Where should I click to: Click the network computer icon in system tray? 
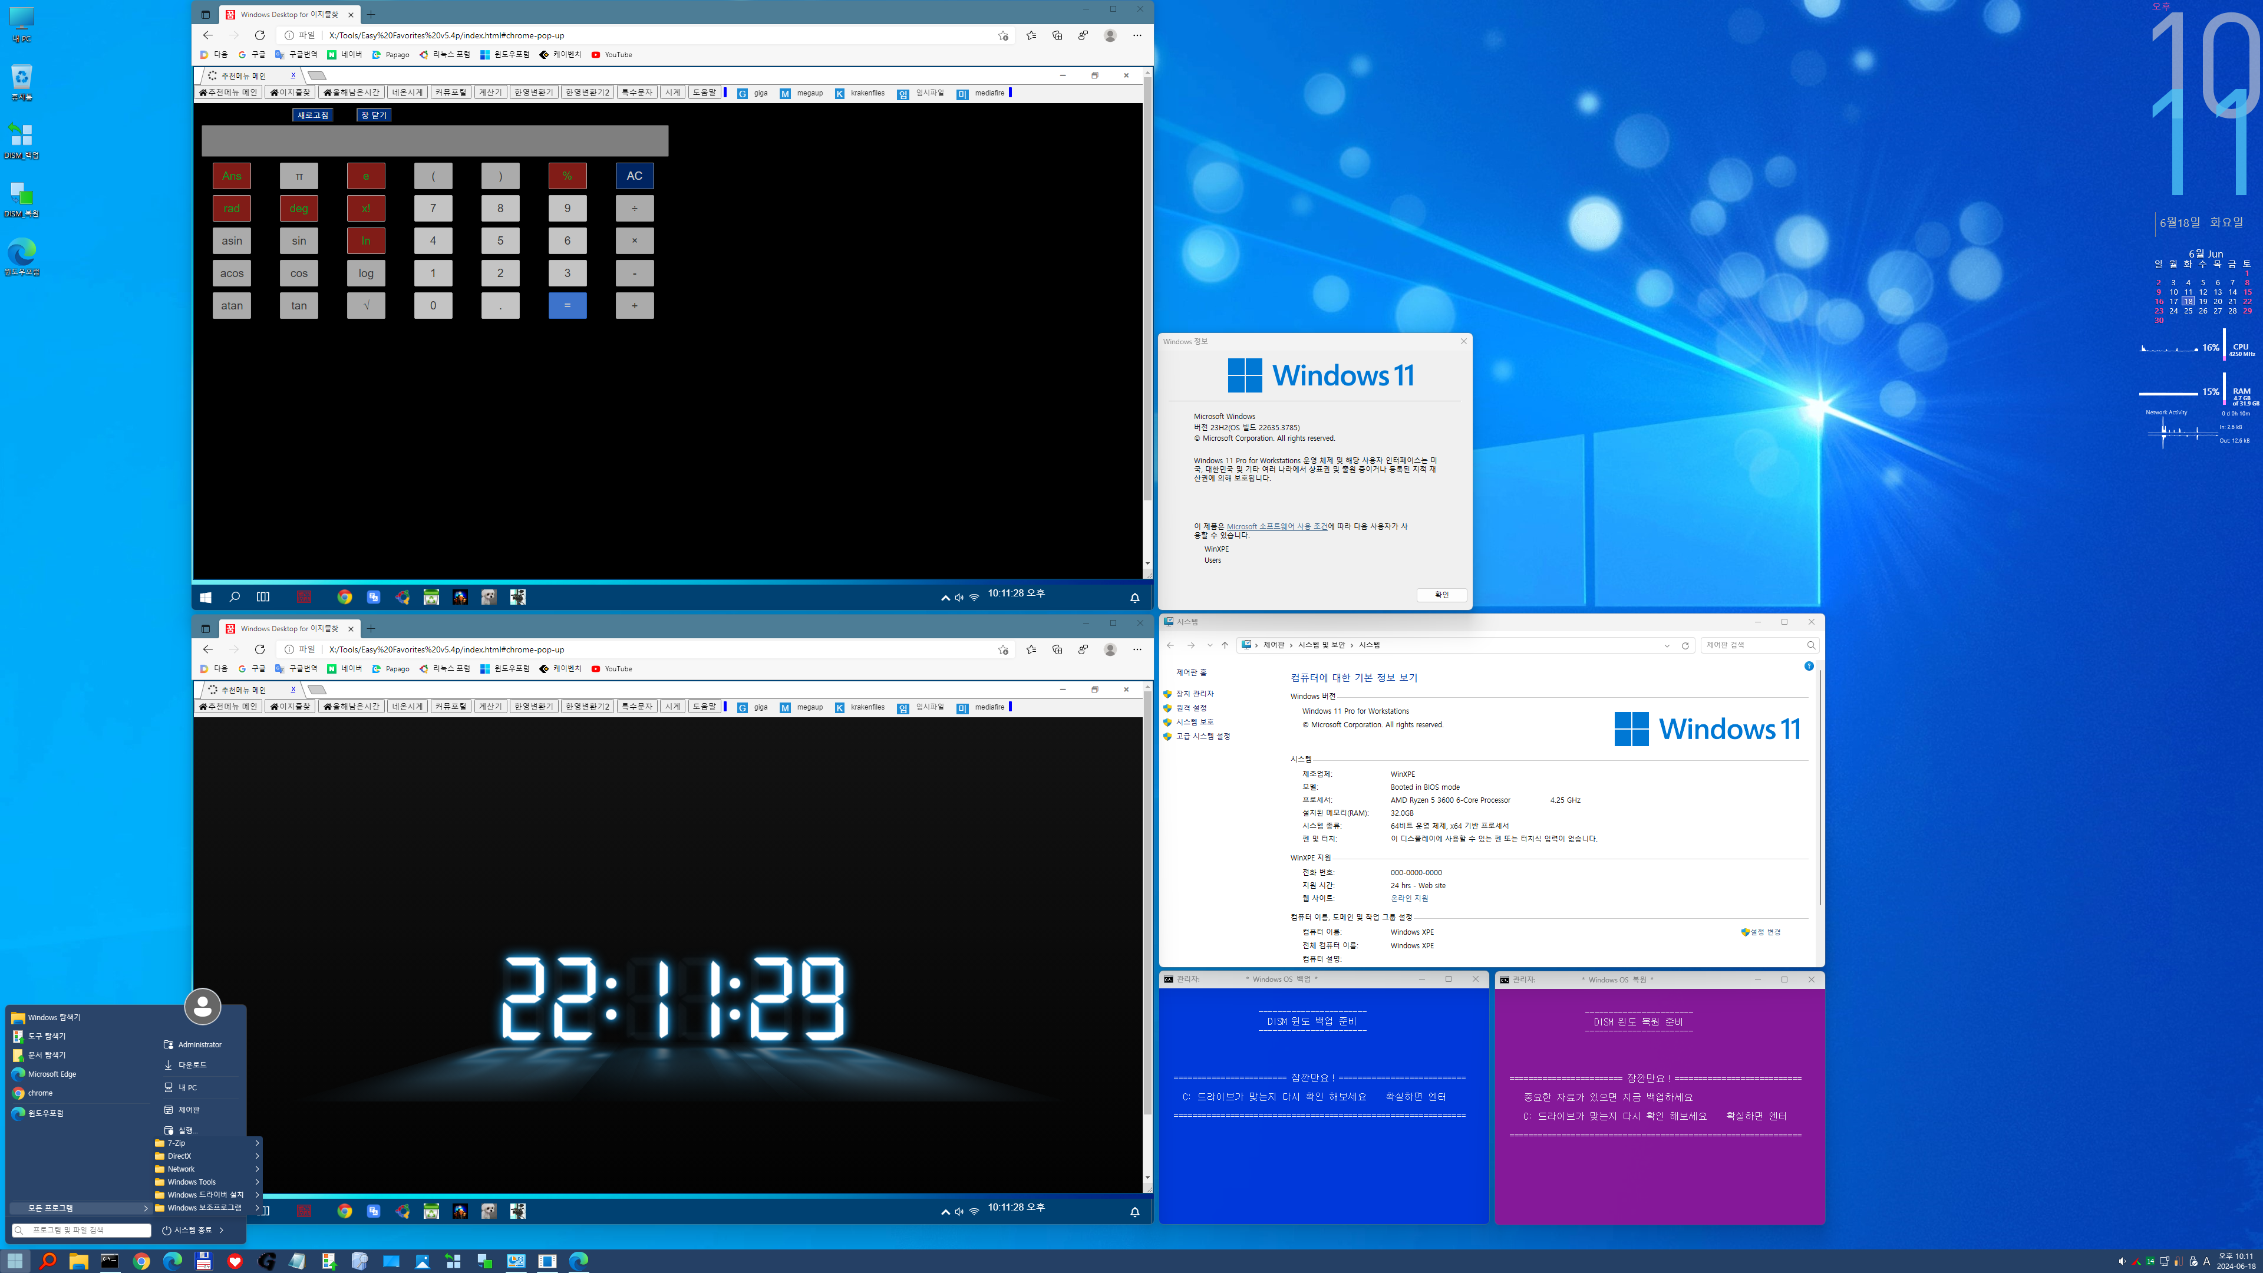pos(2165,1262)
